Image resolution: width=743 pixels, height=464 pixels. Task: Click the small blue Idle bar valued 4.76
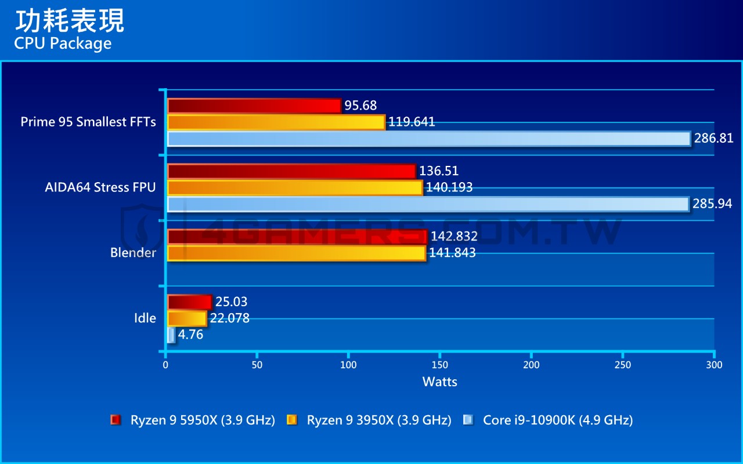coord(171,335)
